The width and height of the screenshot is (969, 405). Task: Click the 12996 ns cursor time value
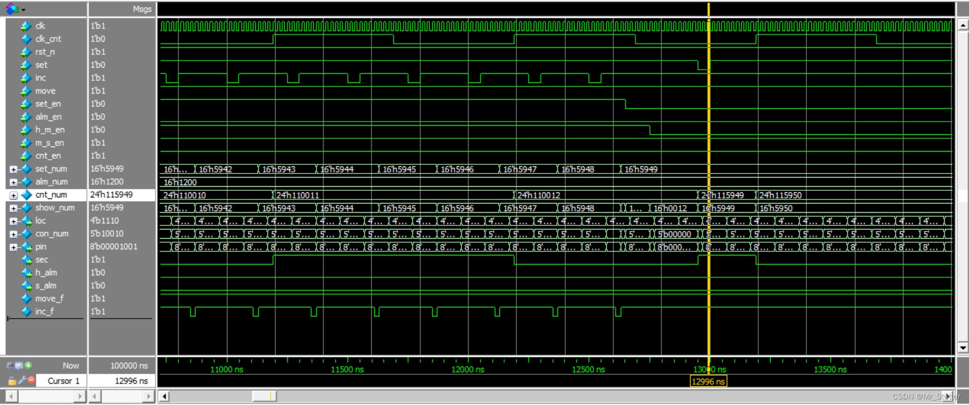pyautogui.click(x=131, y=381)
